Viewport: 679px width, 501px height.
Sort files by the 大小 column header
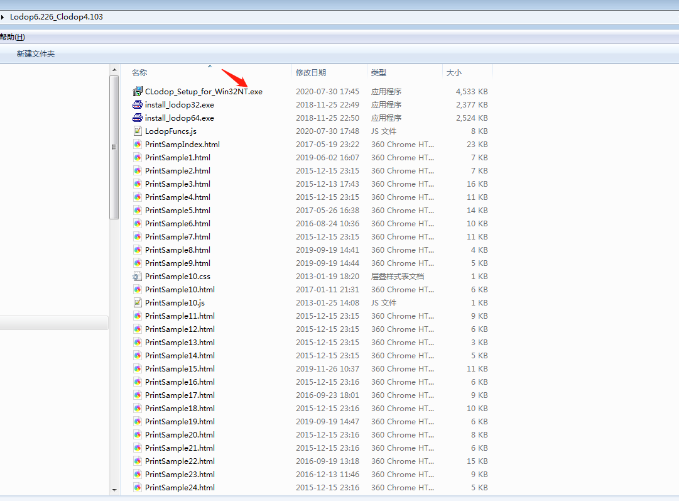(454, 73)
